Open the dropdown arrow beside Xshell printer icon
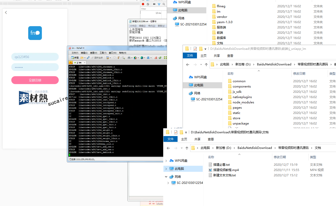 pyautogui.click(x=132, y=58)
